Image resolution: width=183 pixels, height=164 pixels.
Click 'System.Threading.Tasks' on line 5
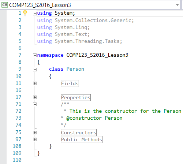(87, 41)
